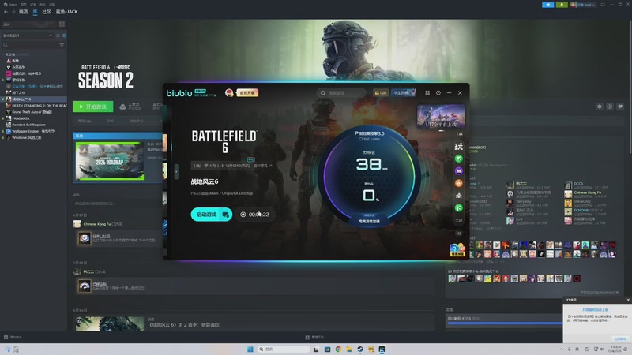
Task: Click the purple circle icon in biubiu side toolbar
Action: tap(459, 171)
